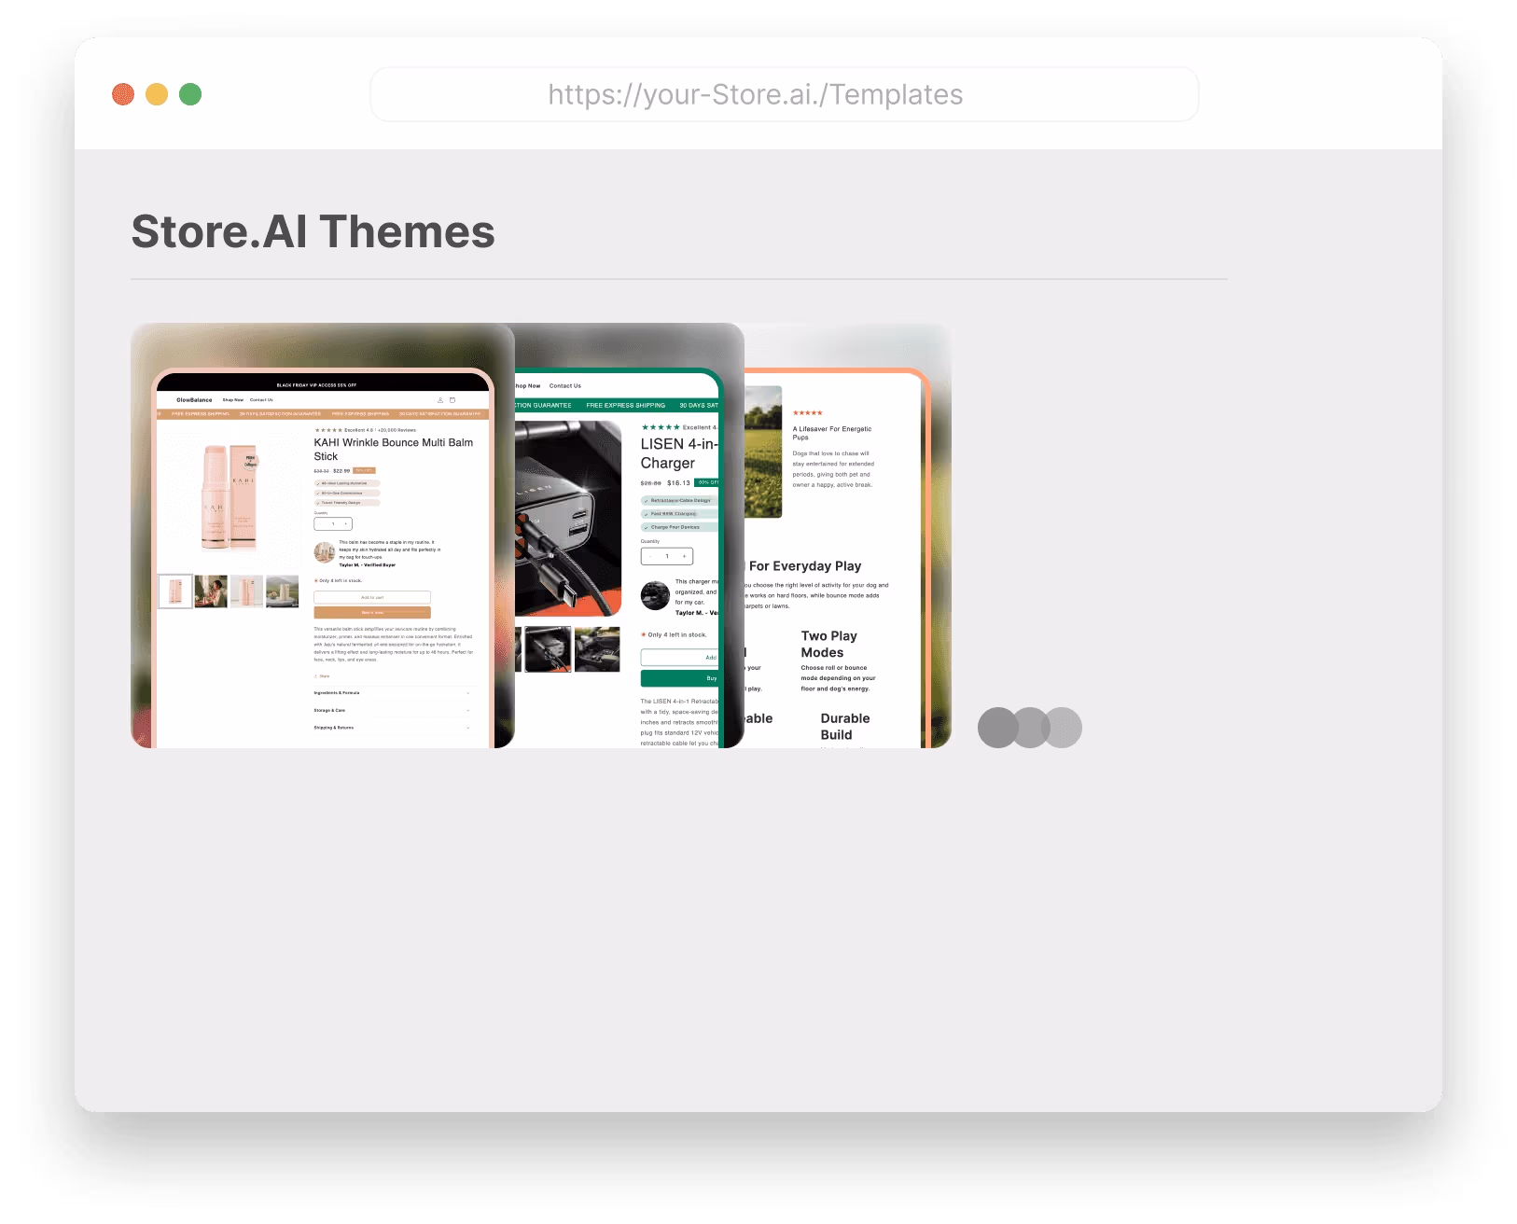Open the shopping cart icon on GlowBalance
The width and height of the screenshot is (1517, 1224).
click(x=452, y=400)
